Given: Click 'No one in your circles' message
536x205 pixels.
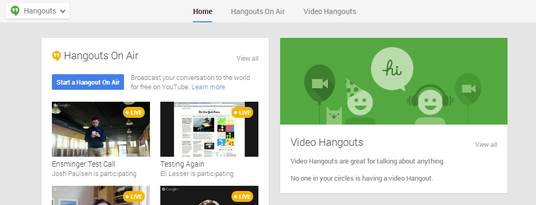Looking at the screenshot, I should [362, 179].
